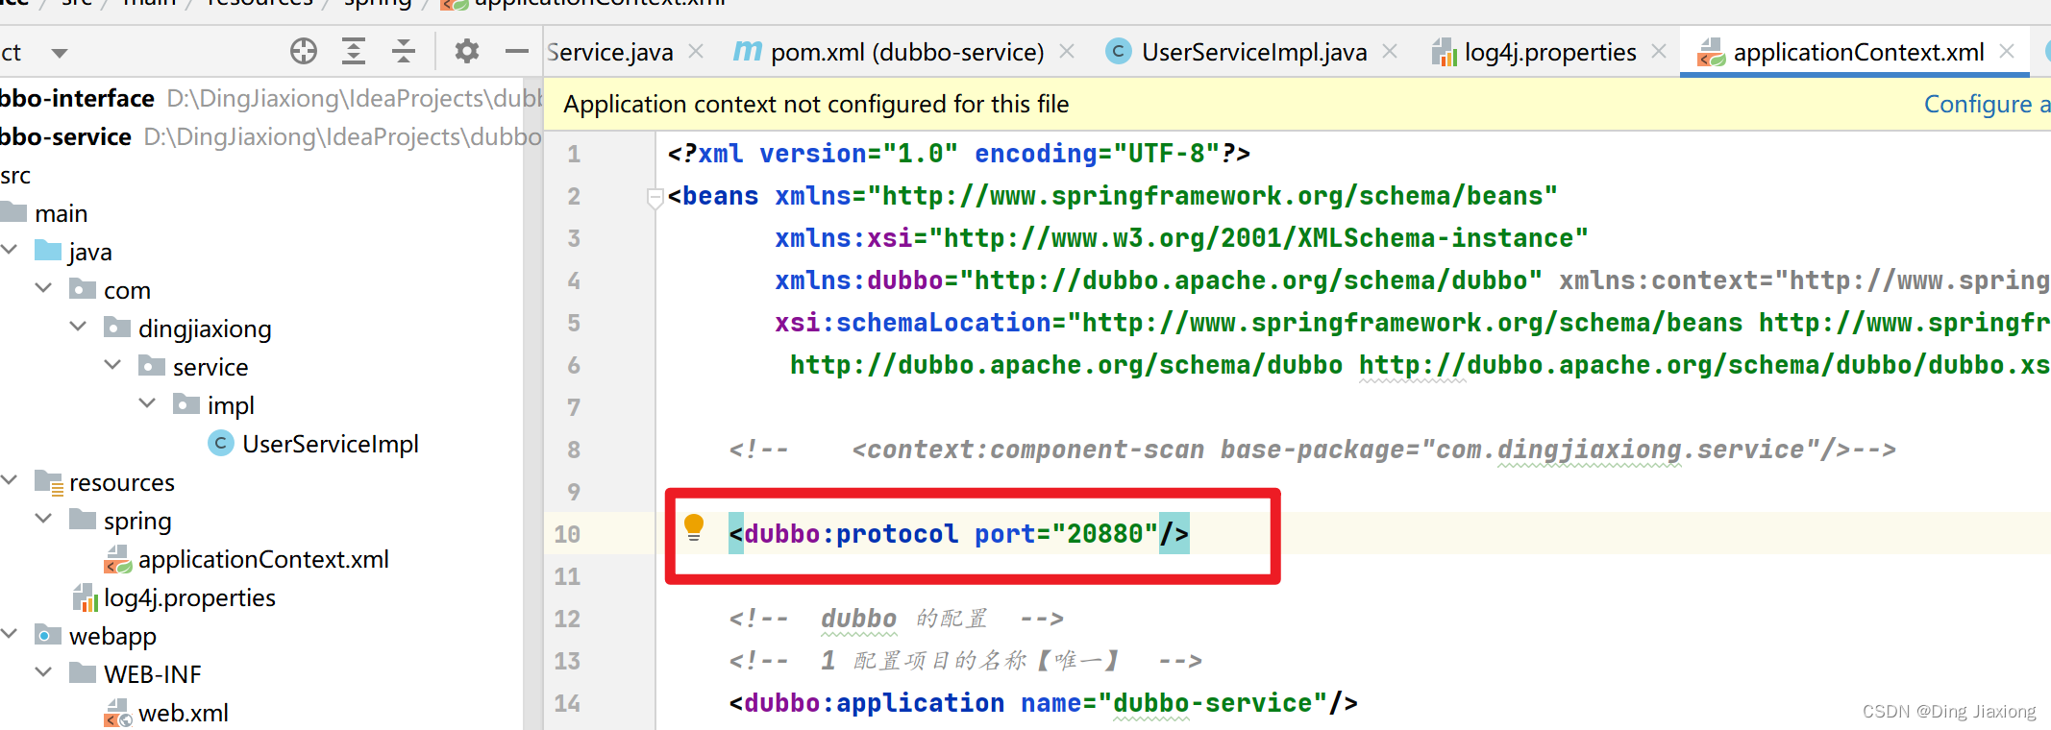Click the properties file icon beside log4j.properties
Screen dimensions: 2051x730
tap(86, 597)
